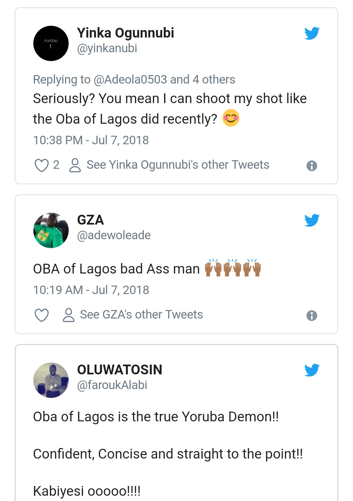Click Twitter bird icon on OLUWATOSIN's tweet

click(x=312, y=370)
